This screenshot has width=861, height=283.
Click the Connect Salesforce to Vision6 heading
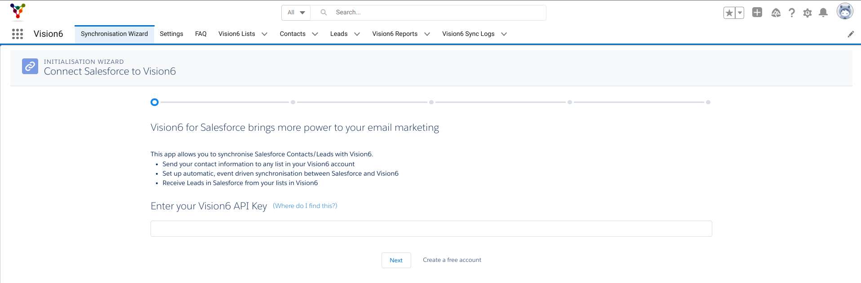tap(110, 71)
